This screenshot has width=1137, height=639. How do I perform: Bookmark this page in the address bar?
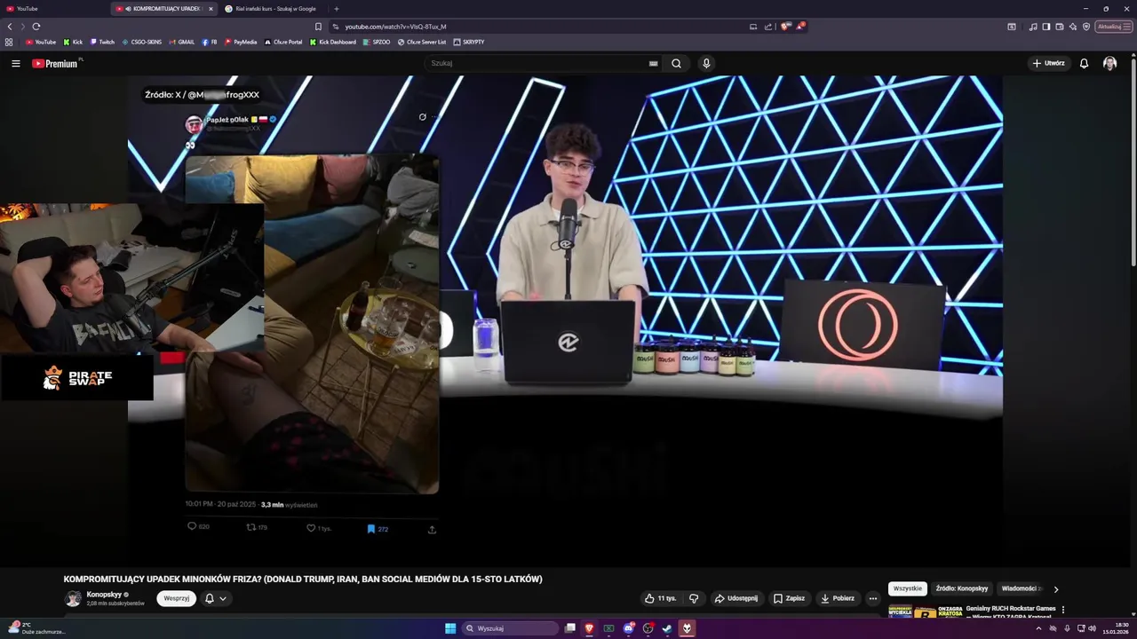(x=318, y=27)
